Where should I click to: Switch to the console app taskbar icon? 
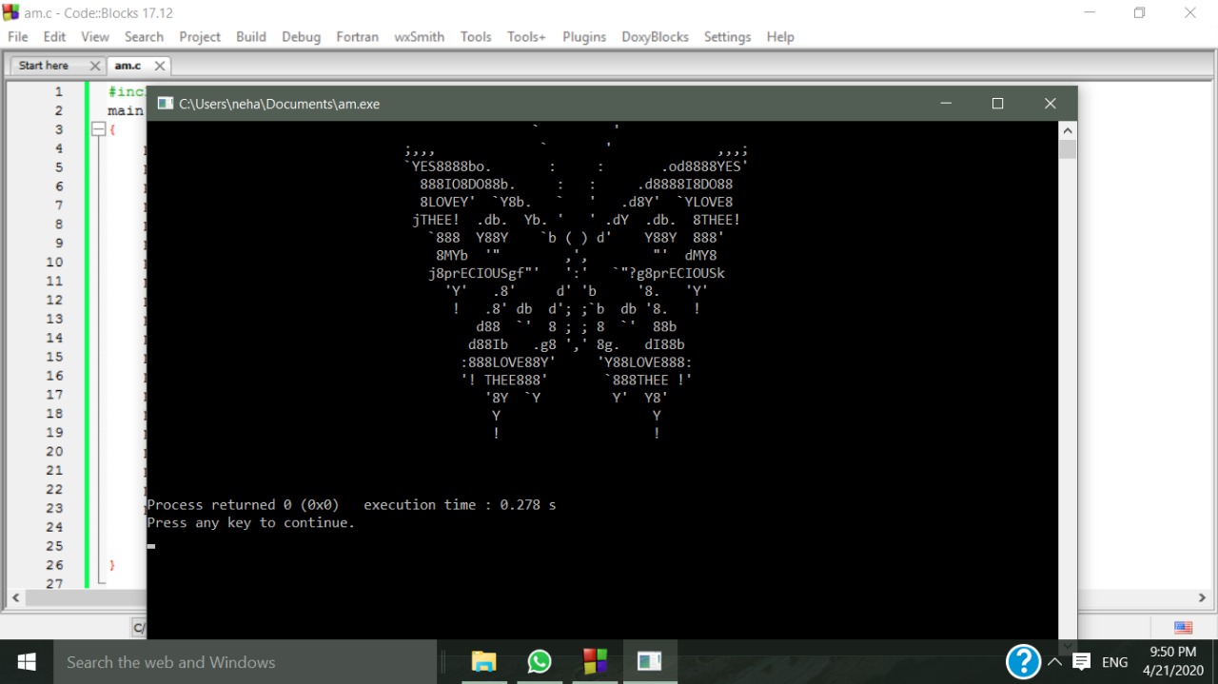(650, 662)
